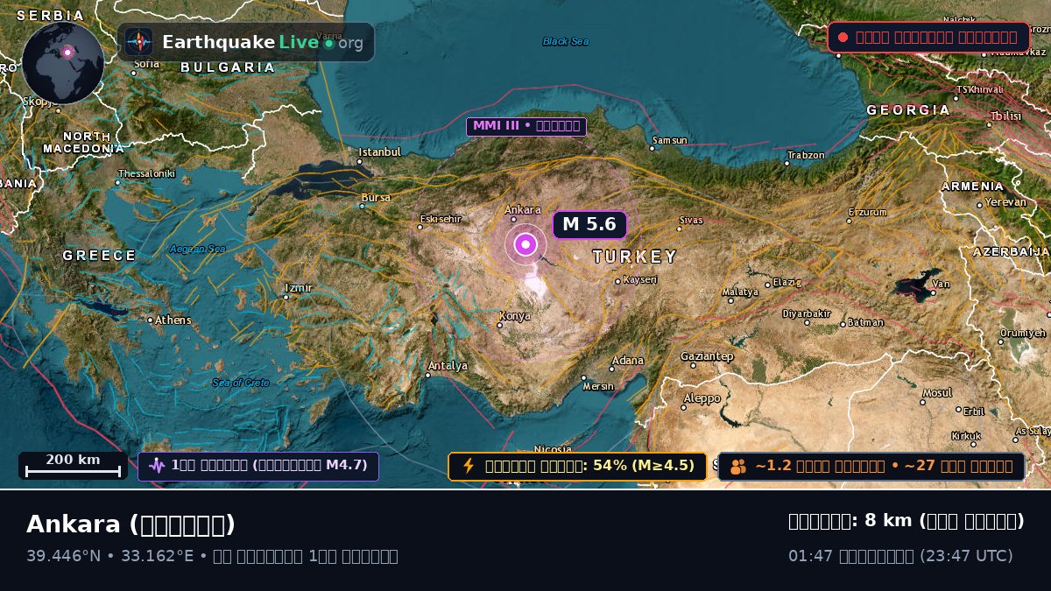Click the MMI III intensity label
Screen dimensions: 1051x591
coord(525,126)
